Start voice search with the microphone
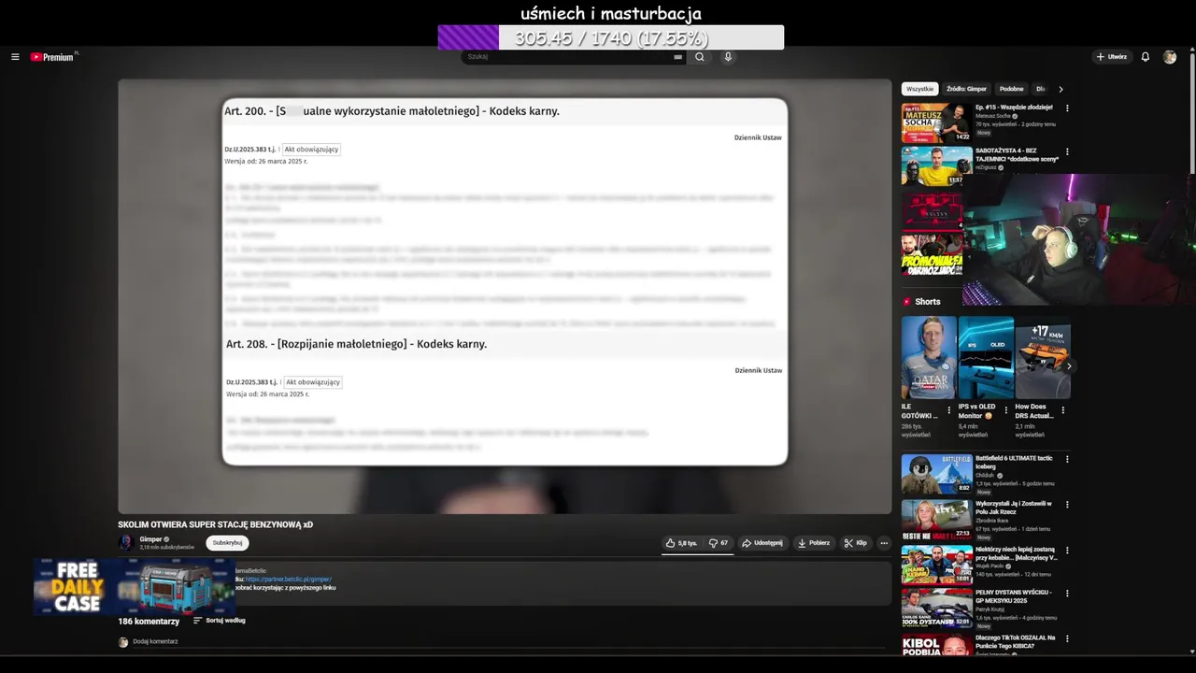Image resolution: width=1196 pixels, height=673 pixels. point(728,57)
